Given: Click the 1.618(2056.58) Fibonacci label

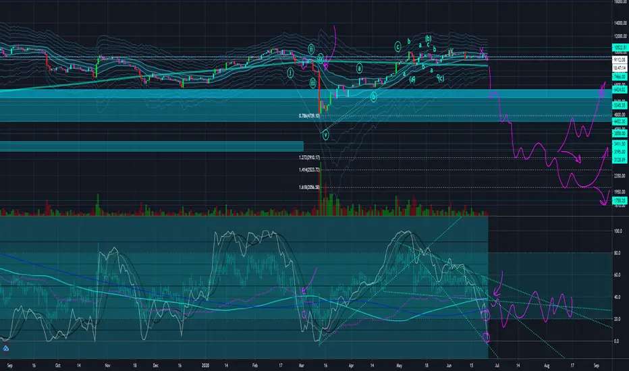Looking at the screenshot, I should pyautogui.click(x=309, y=188).
